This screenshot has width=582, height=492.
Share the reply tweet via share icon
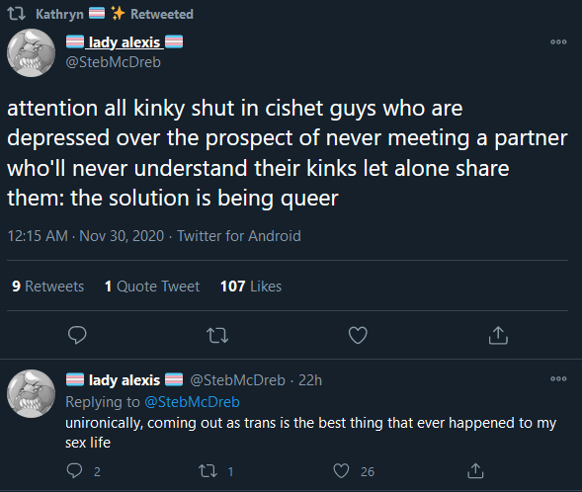point(475,470)
